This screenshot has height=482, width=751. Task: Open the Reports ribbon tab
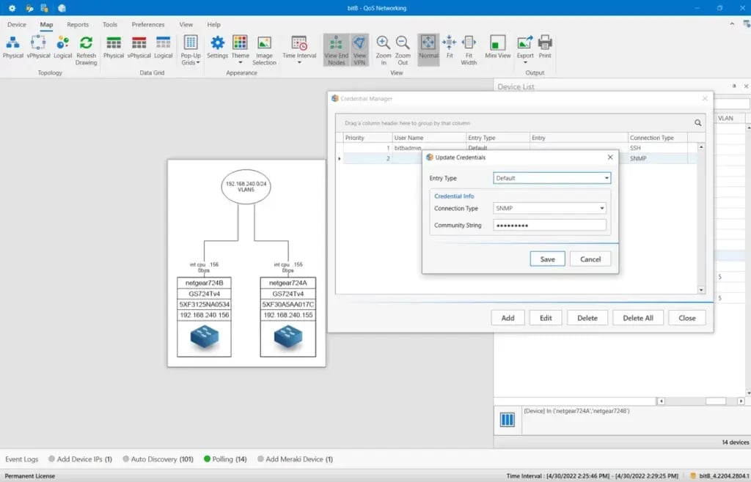pos(78,24)
